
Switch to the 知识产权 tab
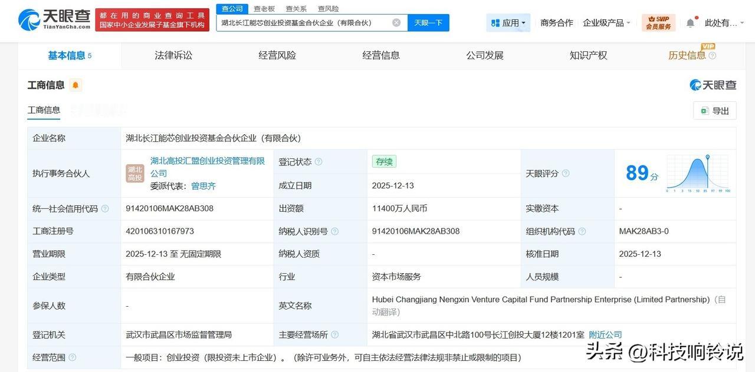(x=589, y=55)
